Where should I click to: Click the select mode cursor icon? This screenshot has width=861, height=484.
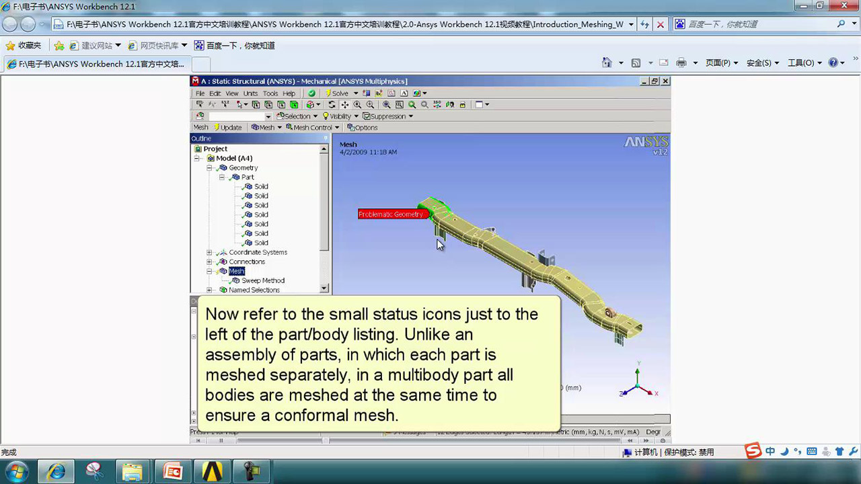239,105
